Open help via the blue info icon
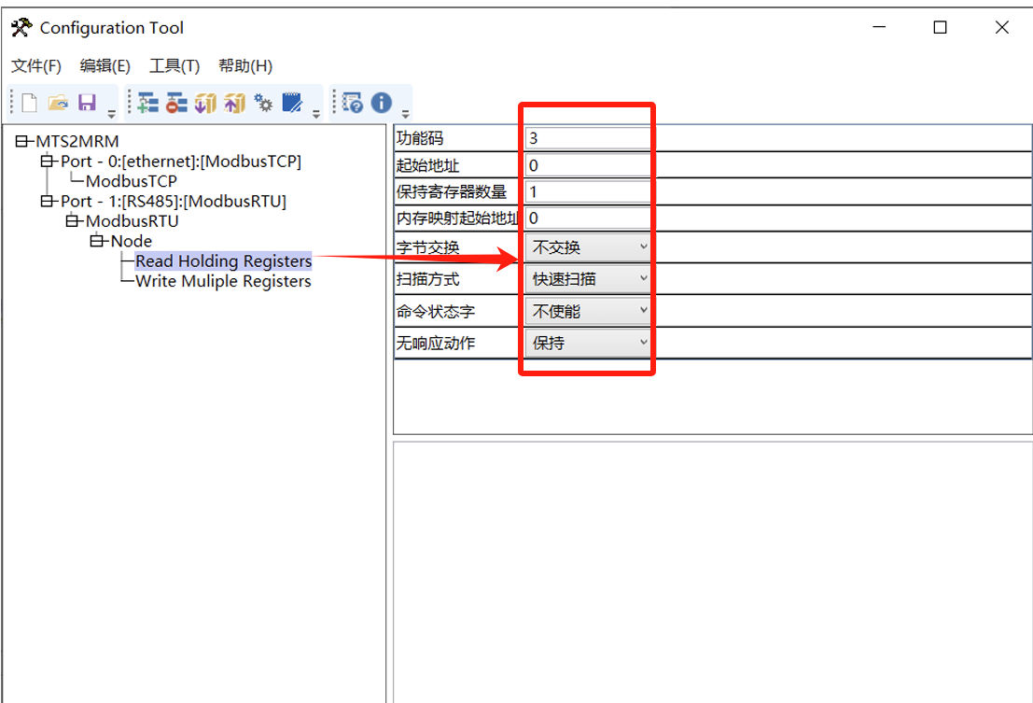Viewport: 1033px width, 703px height. click(381, 103)
